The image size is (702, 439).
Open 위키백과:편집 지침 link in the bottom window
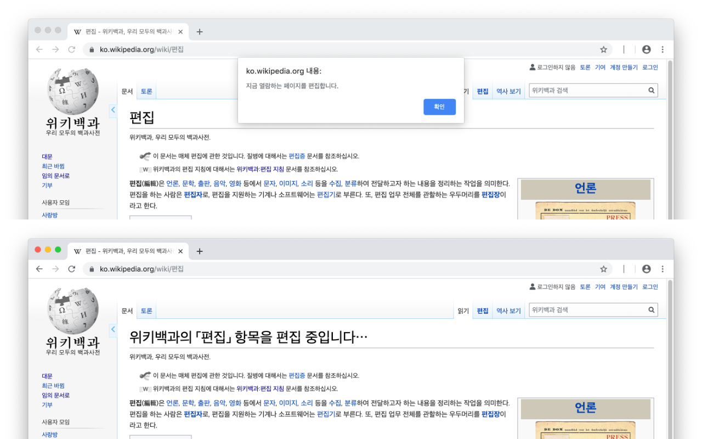261,389
